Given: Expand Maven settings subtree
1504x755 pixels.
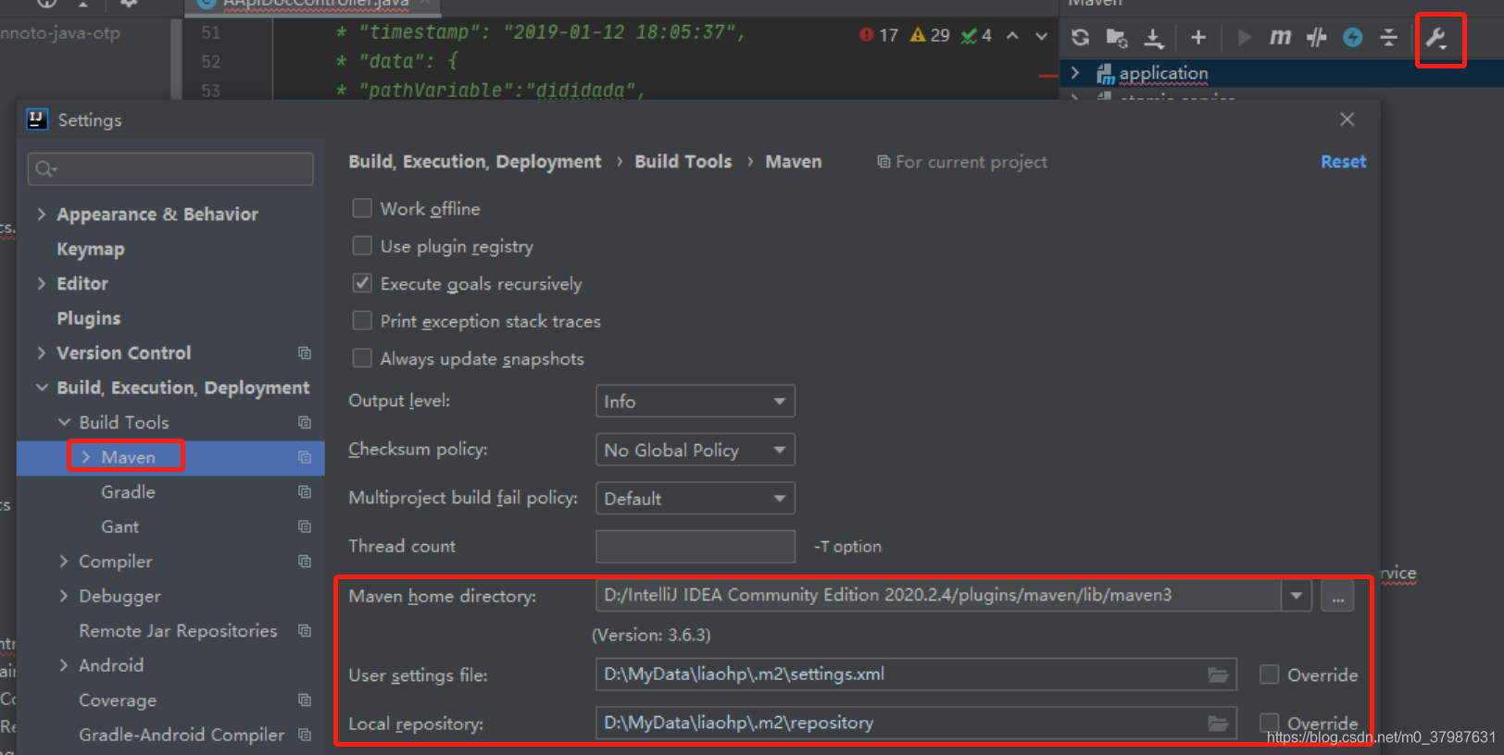Looking at the screenshot, I should pyautogui.click(x=86, y=457).
